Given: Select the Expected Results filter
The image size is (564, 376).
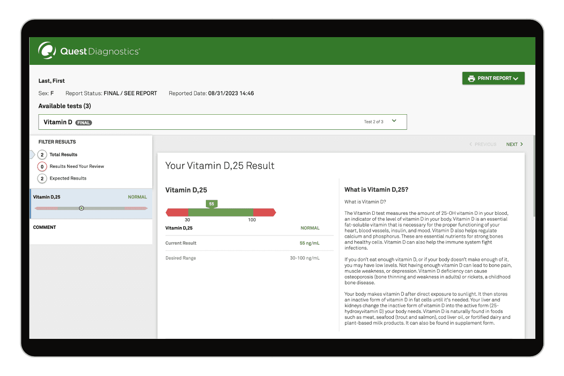Looking at the screenshot, I should tap(68, 179).
